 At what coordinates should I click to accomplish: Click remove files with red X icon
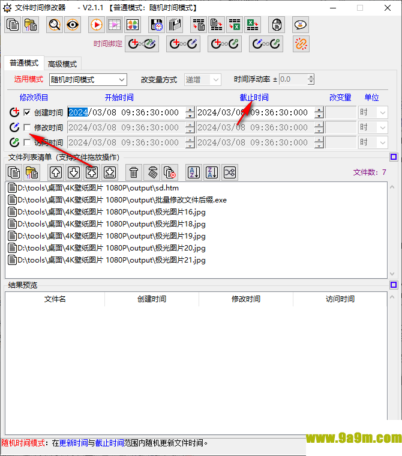170,172
